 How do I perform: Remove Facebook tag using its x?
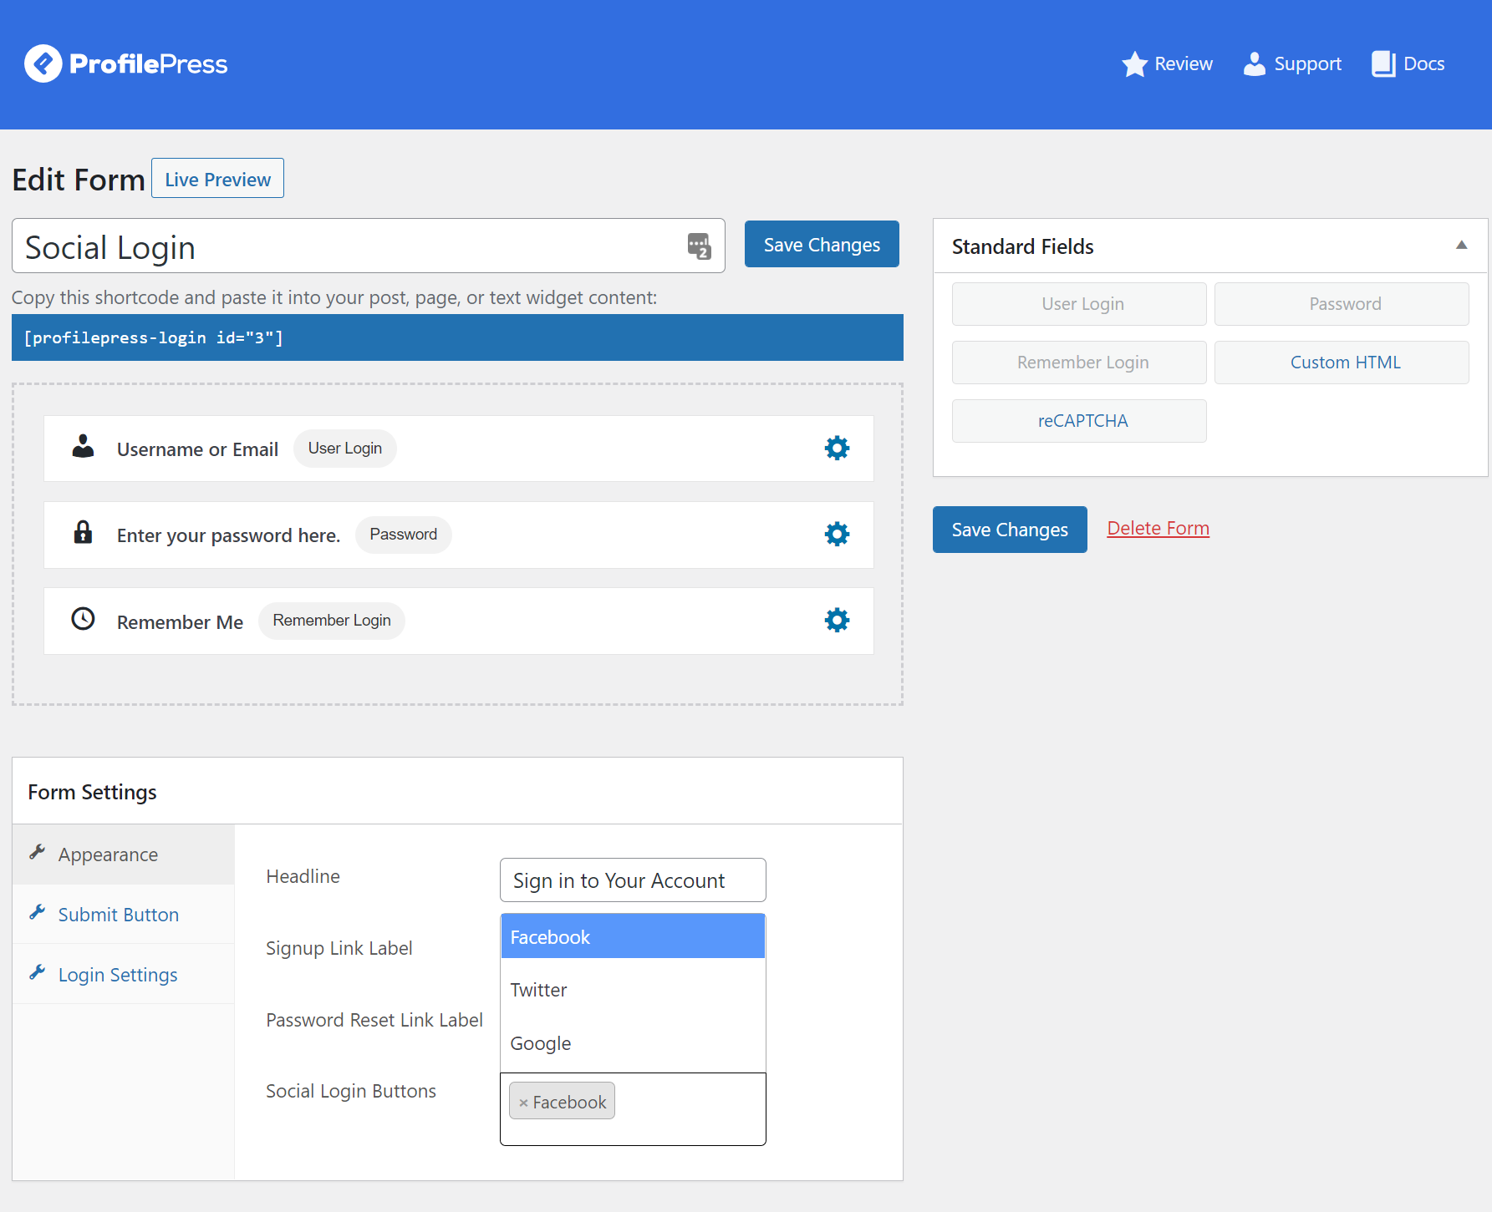click(x=523, y=1103)
